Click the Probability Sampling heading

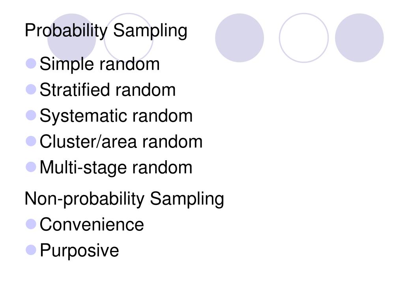(106, 31)
